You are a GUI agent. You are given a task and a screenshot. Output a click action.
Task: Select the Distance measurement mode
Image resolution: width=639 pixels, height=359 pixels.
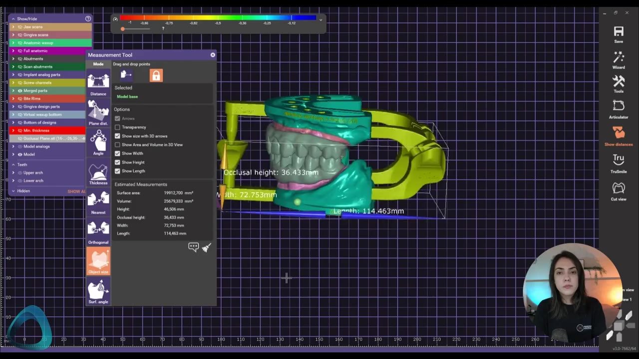tap(98, 83)
